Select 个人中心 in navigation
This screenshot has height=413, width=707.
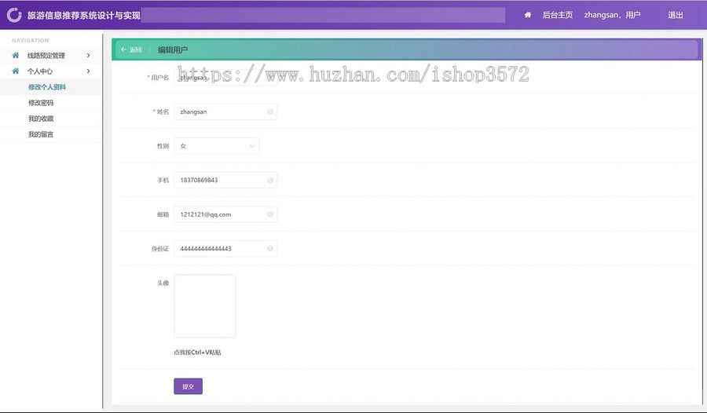[x=40, y=71]
